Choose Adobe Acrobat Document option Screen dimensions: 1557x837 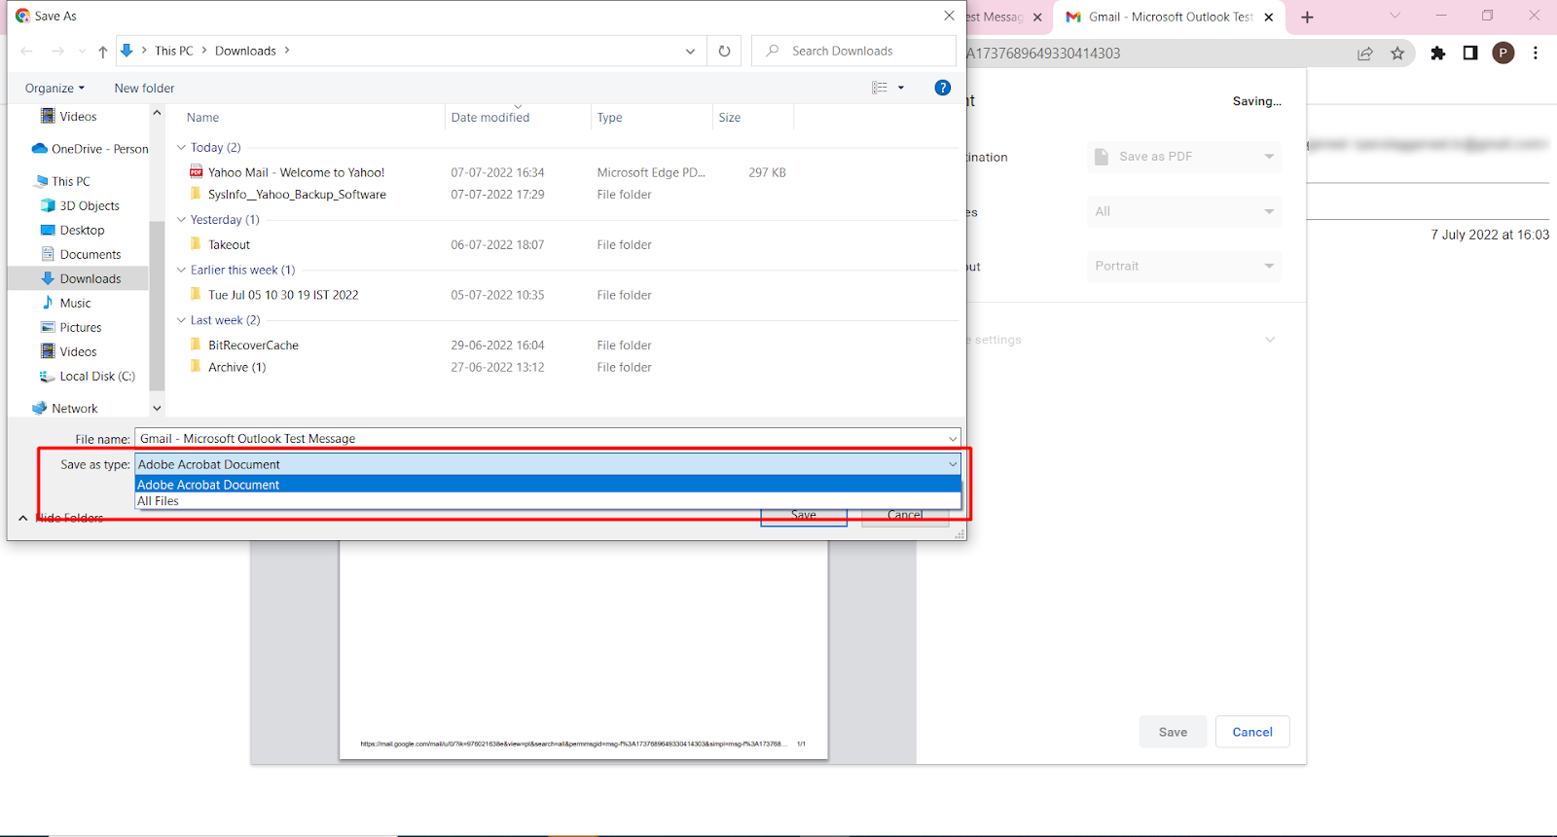coord(548,485)
